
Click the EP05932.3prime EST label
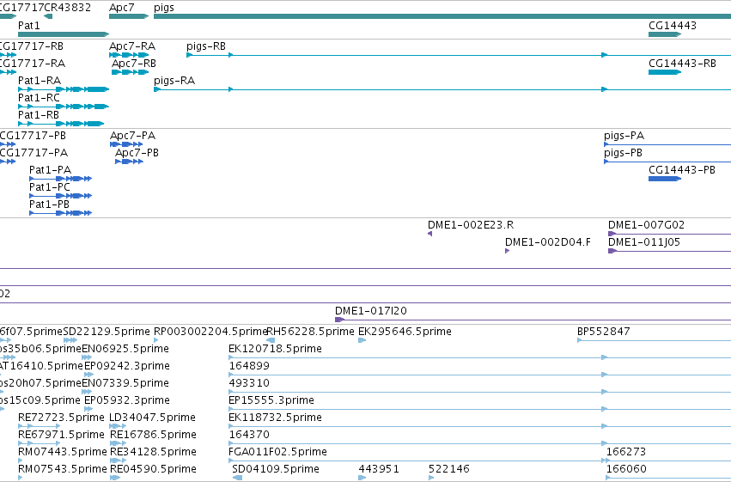pyautogui.click(x=127, y=401)
